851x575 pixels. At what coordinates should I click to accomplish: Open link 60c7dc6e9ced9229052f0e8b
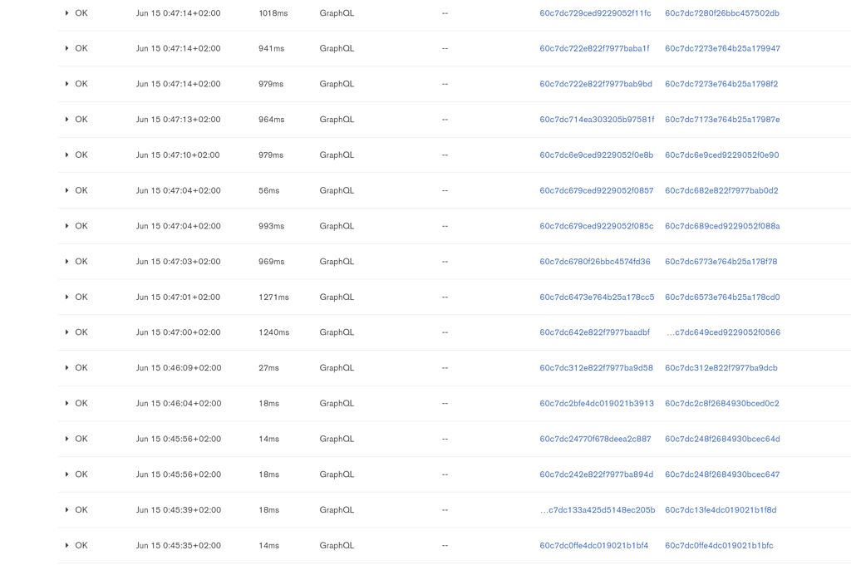tap(596, 155)
